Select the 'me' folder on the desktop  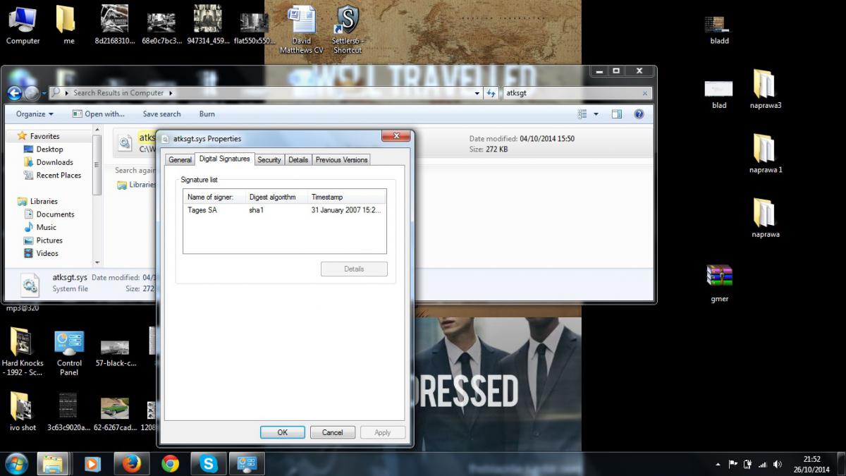click(68, 25)
